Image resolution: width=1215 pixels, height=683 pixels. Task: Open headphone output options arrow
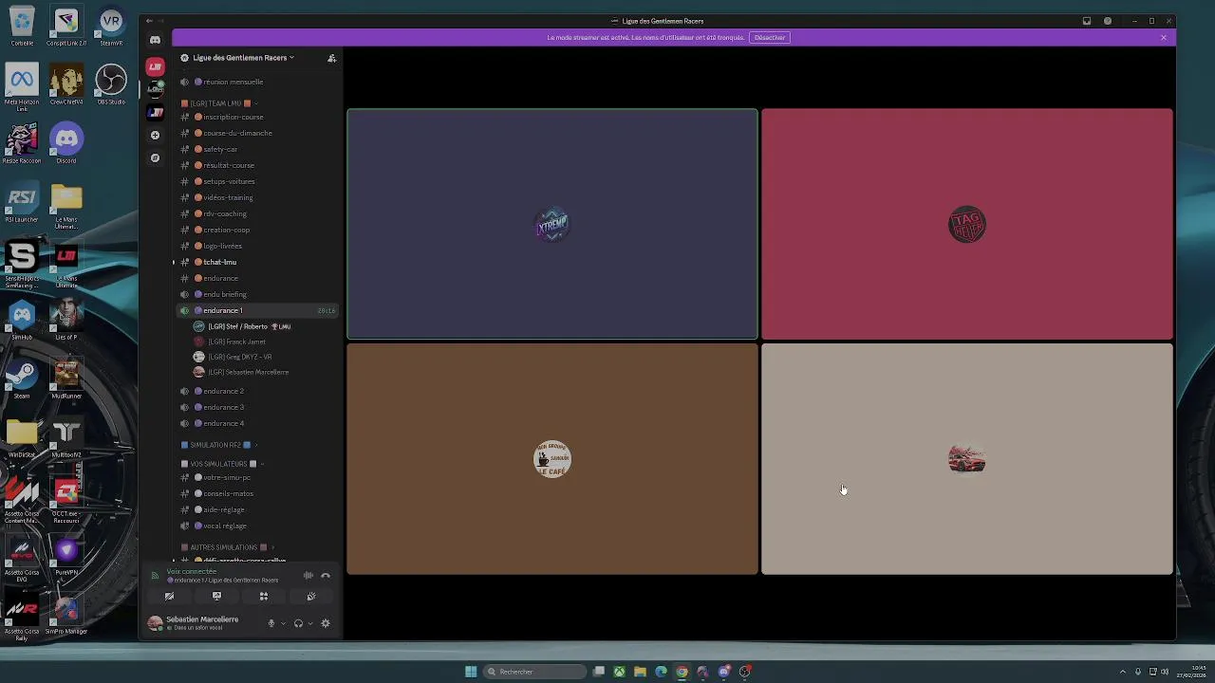309,623
